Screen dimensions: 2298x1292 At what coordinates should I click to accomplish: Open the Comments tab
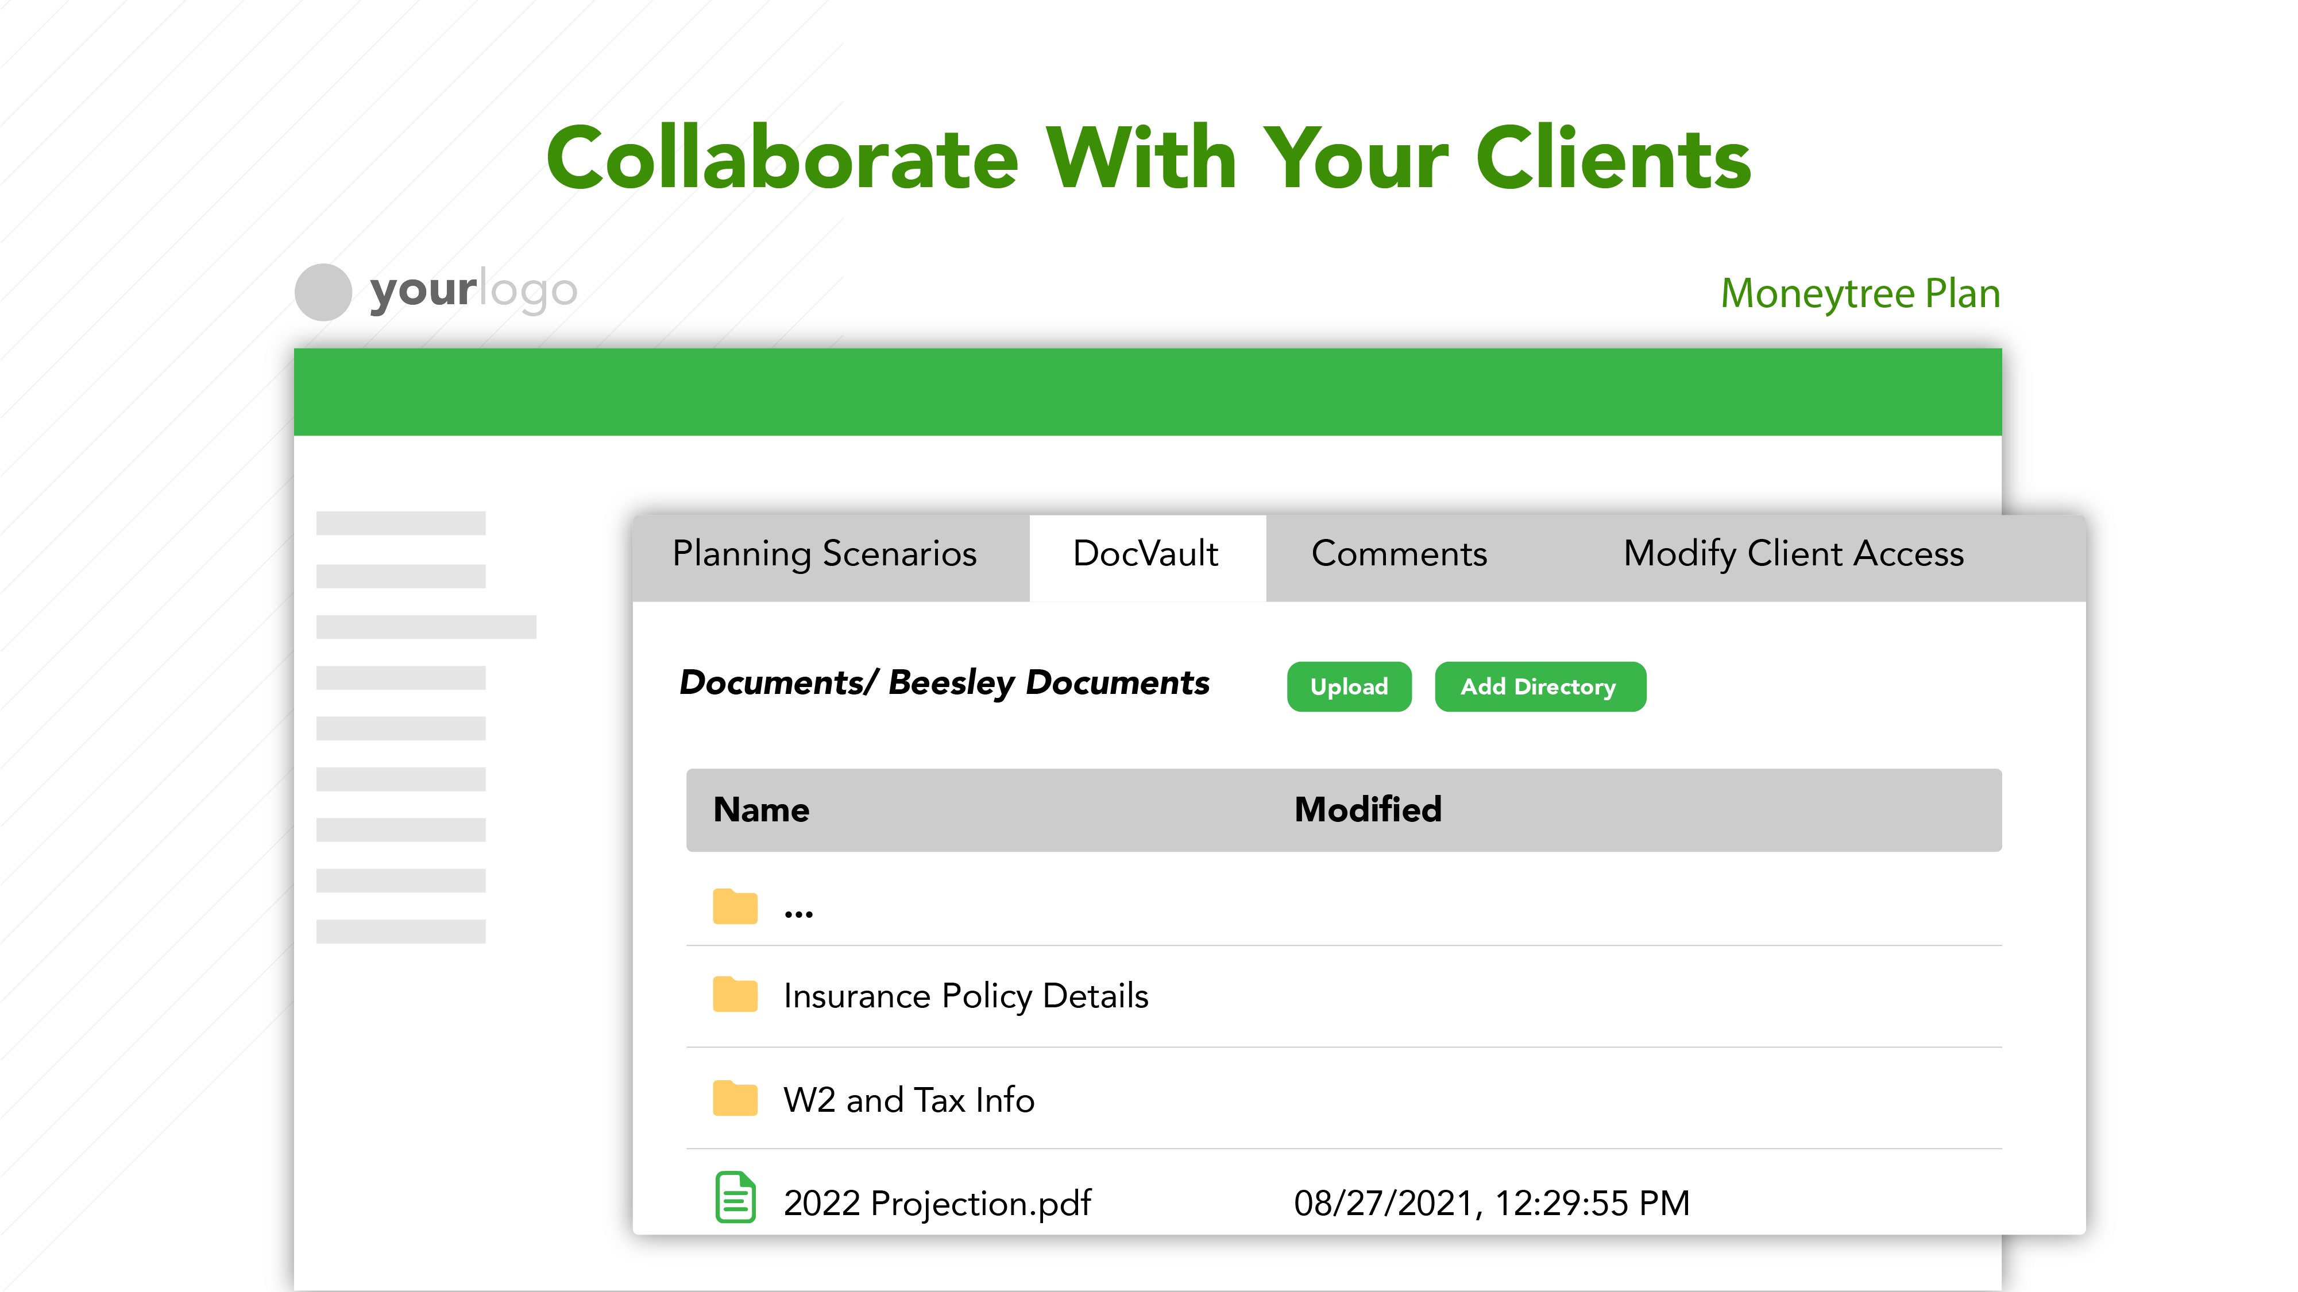coord(1398,554)
